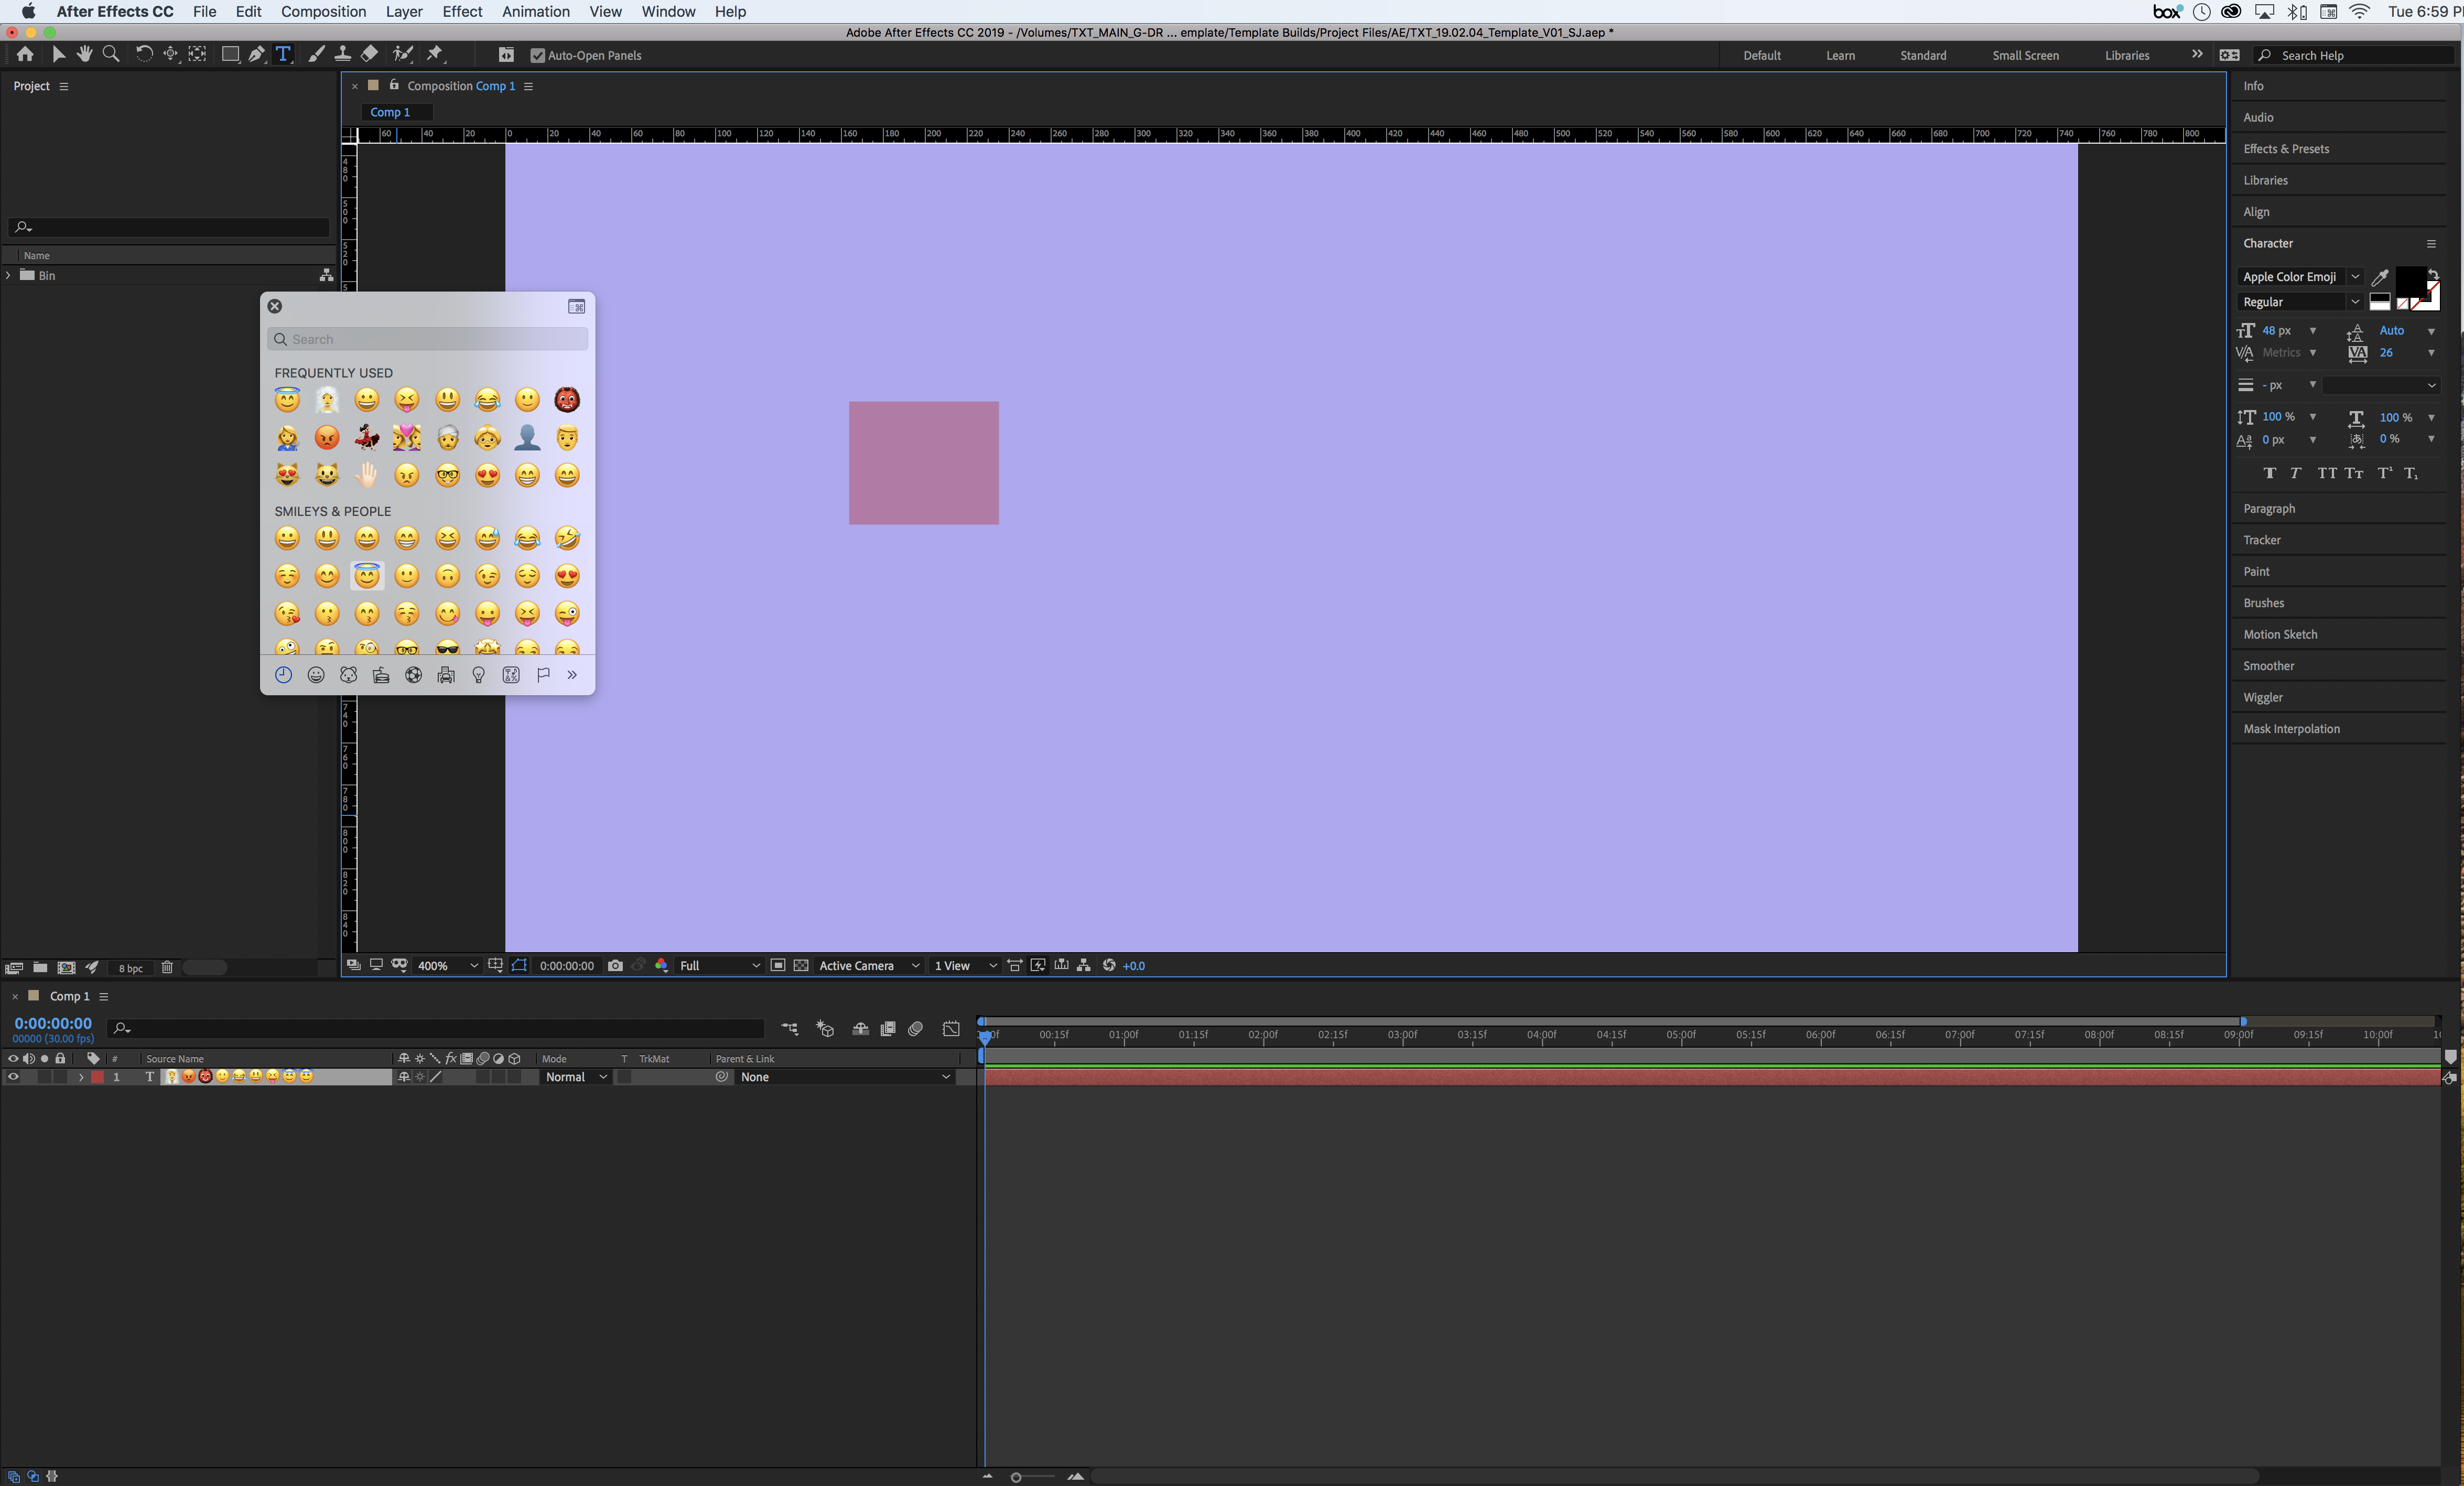Viewport: 2464px width, 1486px height.
Task: Hide layer 1 with eye toggle
Action: click(13, 1077)
